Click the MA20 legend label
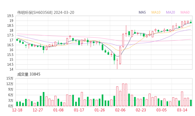The image size is (195, 116). (170, 12)
